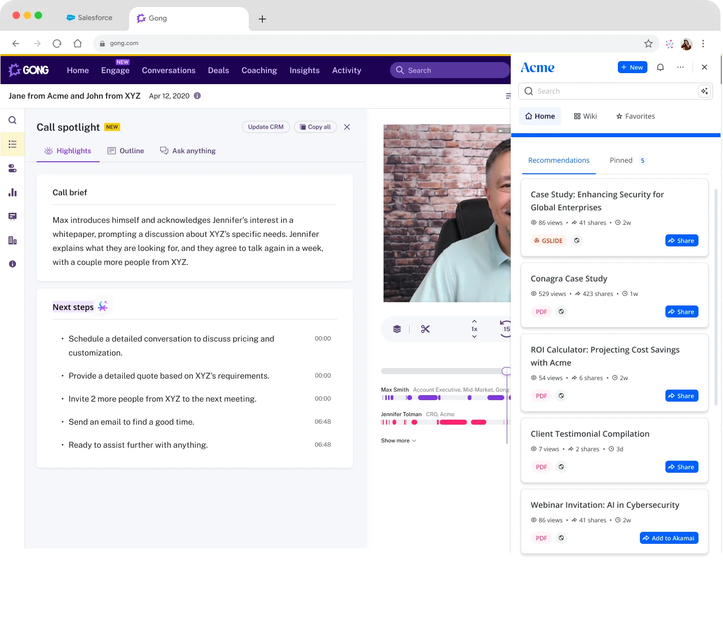723x638 pixels.
Task: Increase playback speed with up chevron
Action: tap(474, 321)
